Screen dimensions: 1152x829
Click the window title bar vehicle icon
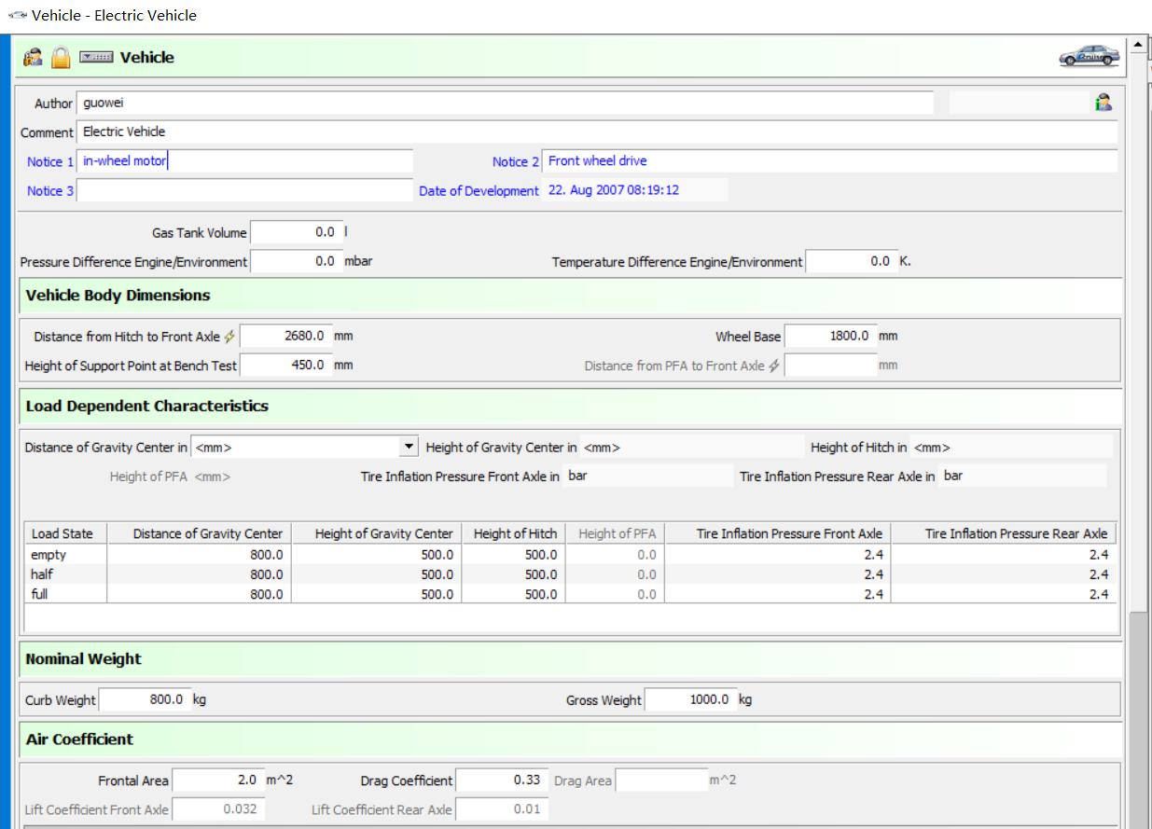click(x=17, y=15)
